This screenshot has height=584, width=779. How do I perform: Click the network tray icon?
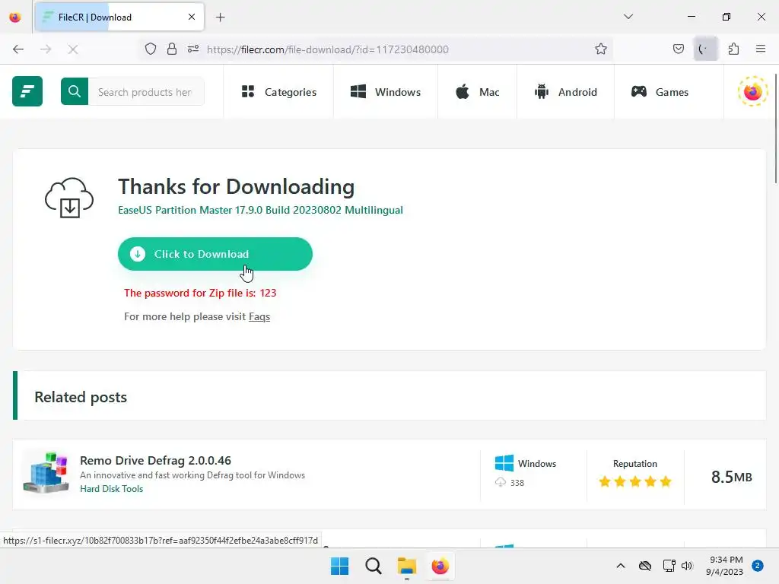(x=669, y=566)
